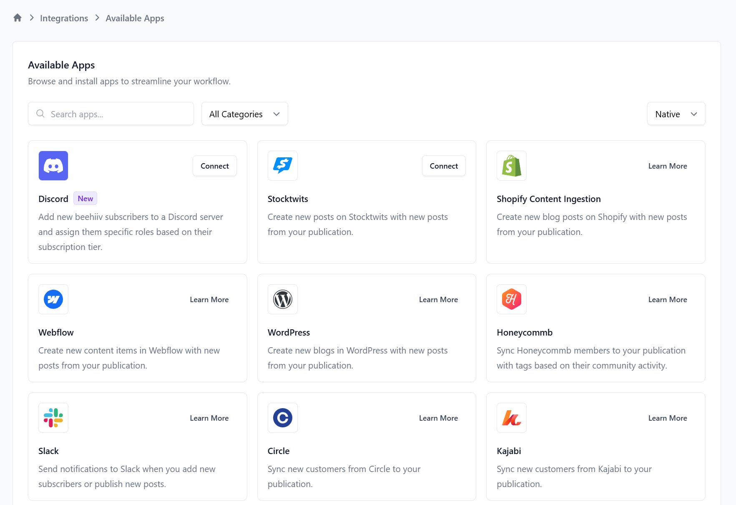Click Learn More for Shopify Content Ingestion
736x505 pixels.
pyautogui.click(x=667, y=166)
